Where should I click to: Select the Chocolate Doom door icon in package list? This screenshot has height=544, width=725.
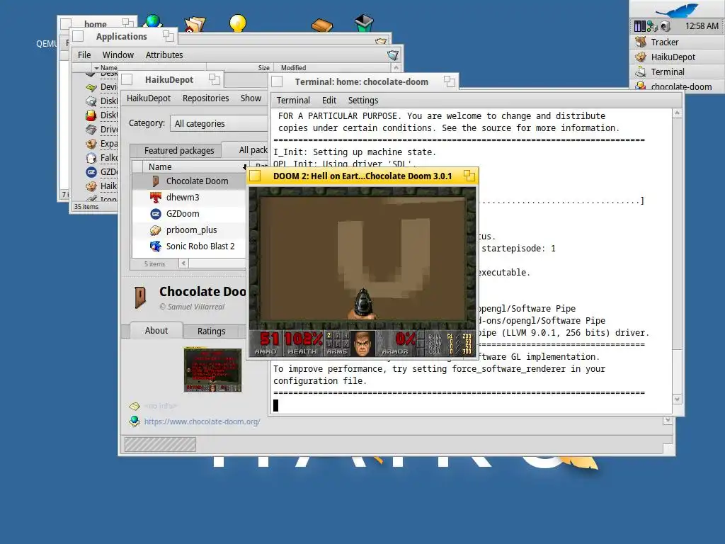(x=156, y=181)
